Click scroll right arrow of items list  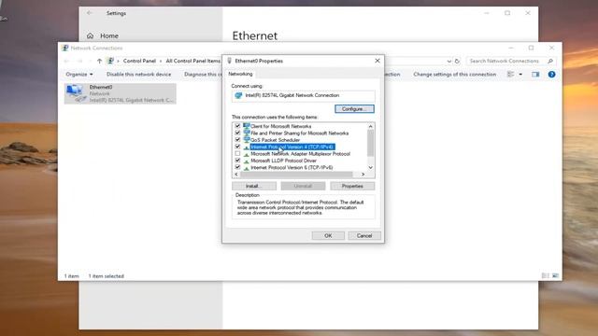point(363,175)
